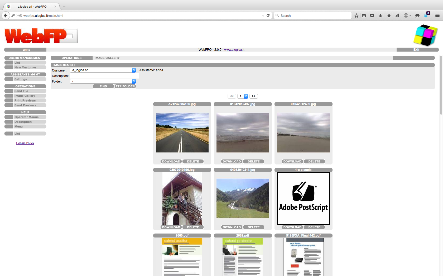
Task: Open the Help Description item
Action: (25, 122)
